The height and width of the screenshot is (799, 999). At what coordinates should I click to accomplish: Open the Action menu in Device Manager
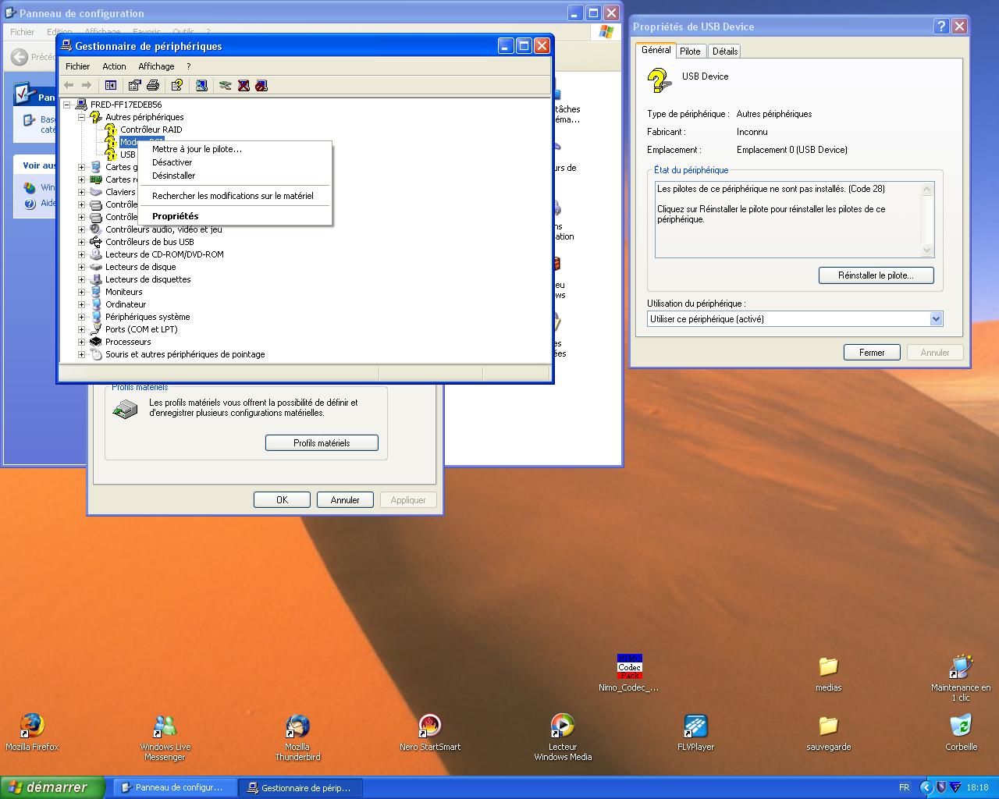114,66
